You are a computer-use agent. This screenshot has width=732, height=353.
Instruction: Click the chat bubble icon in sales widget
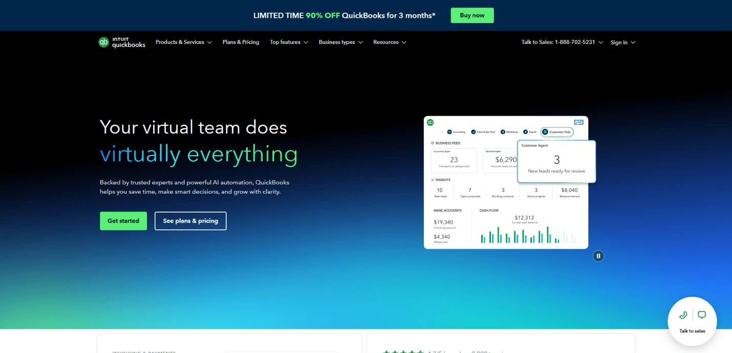pos(702,315)
